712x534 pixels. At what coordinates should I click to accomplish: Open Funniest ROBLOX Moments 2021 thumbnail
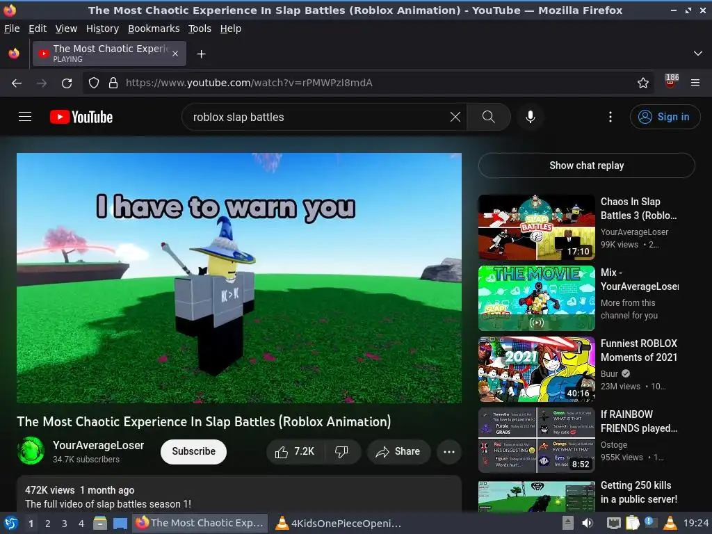[x=536, y=369]
